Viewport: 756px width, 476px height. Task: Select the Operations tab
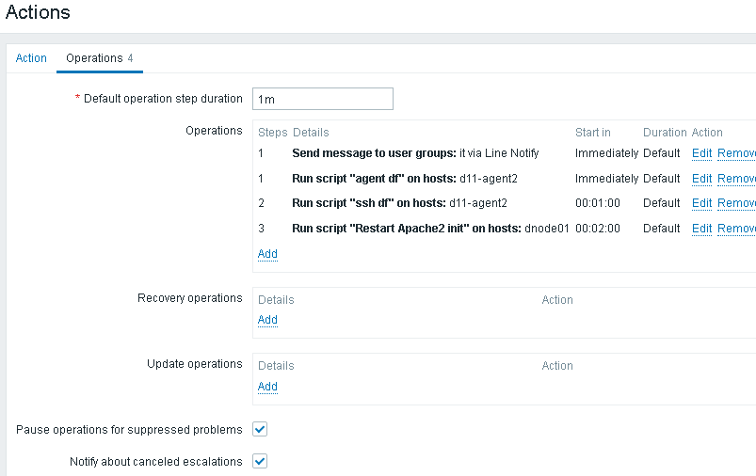click(94, 58)
